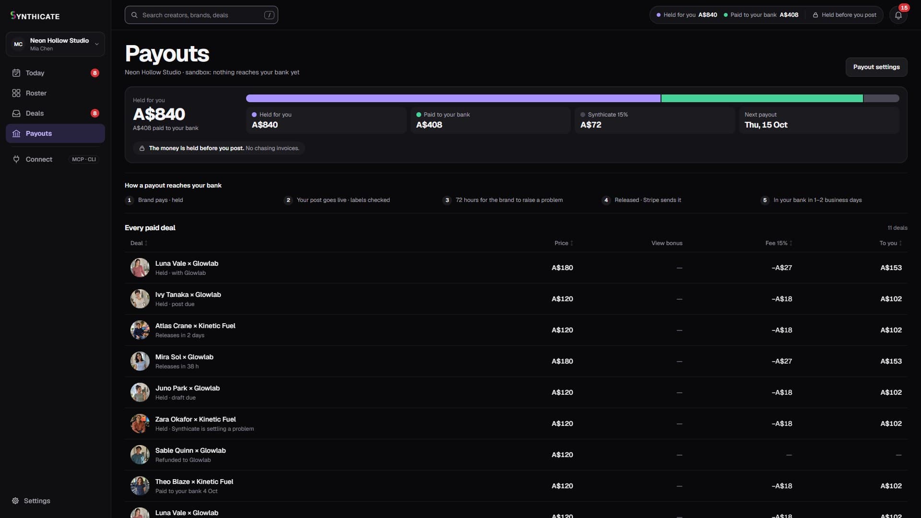Click 'Paid to your bank A$408' header chip

(x=761, y=15)
